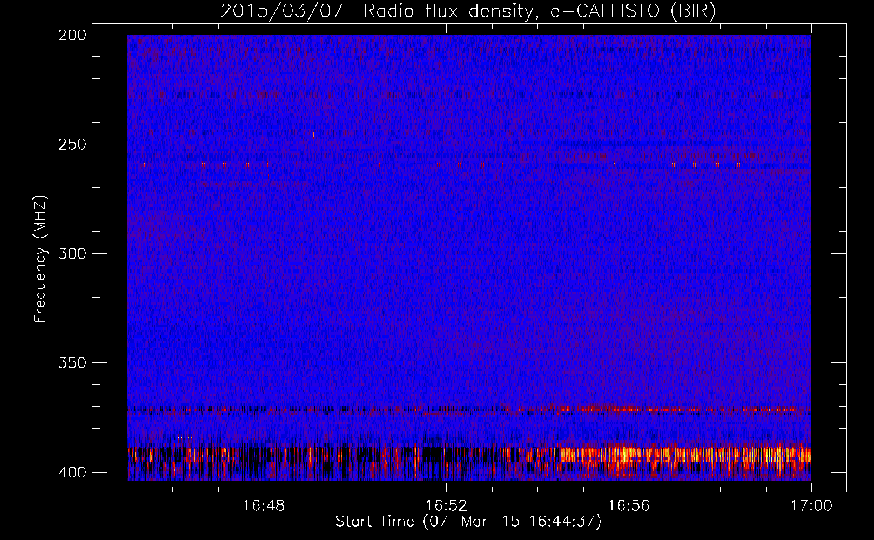
Task: Click the 'Start Time (07-Mar-15 16:44:37)' label
Action: tap(468, 521)
